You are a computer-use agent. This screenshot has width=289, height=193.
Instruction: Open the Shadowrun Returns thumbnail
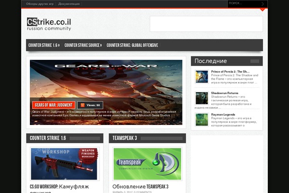(202, 98)
